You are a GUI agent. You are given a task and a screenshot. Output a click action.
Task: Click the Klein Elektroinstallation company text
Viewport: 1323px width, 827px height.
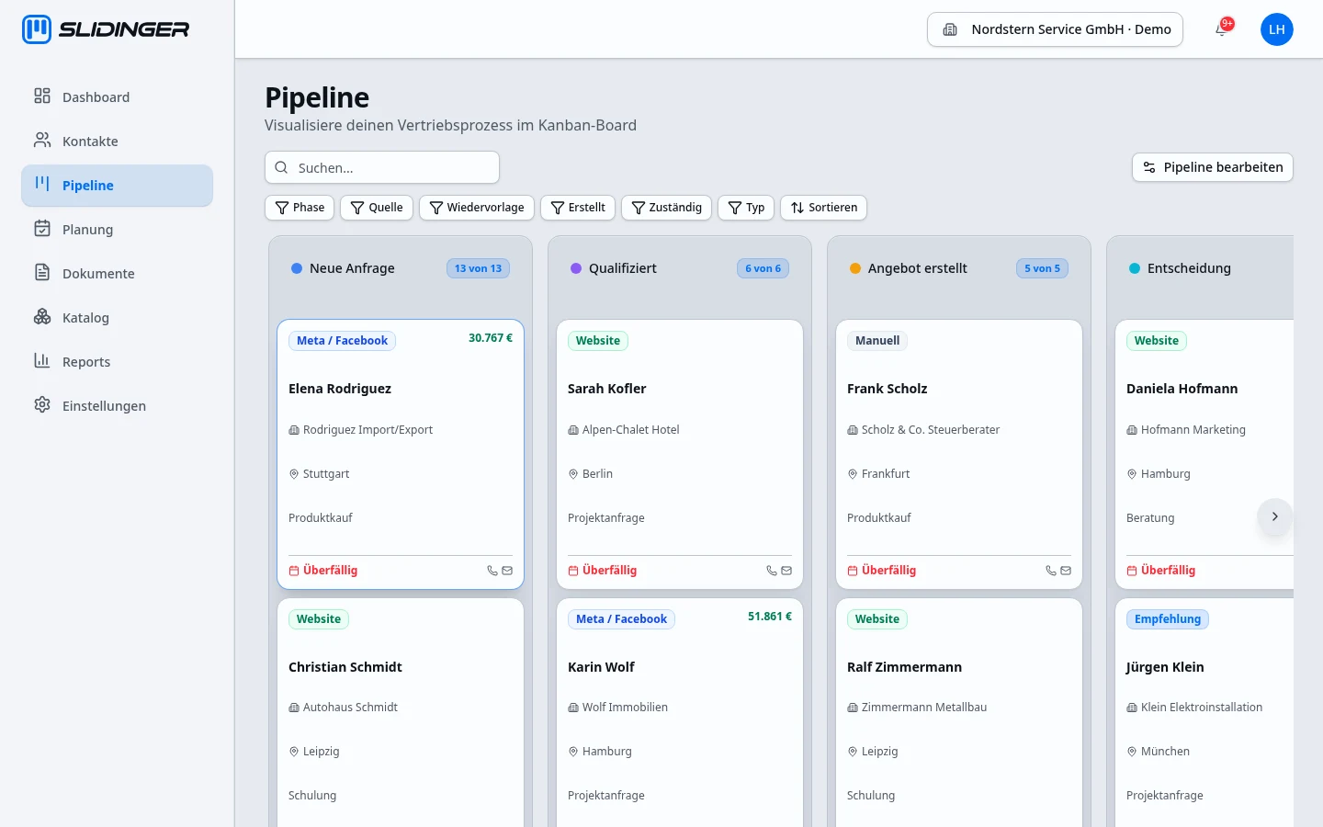(x=1202, y=708)
